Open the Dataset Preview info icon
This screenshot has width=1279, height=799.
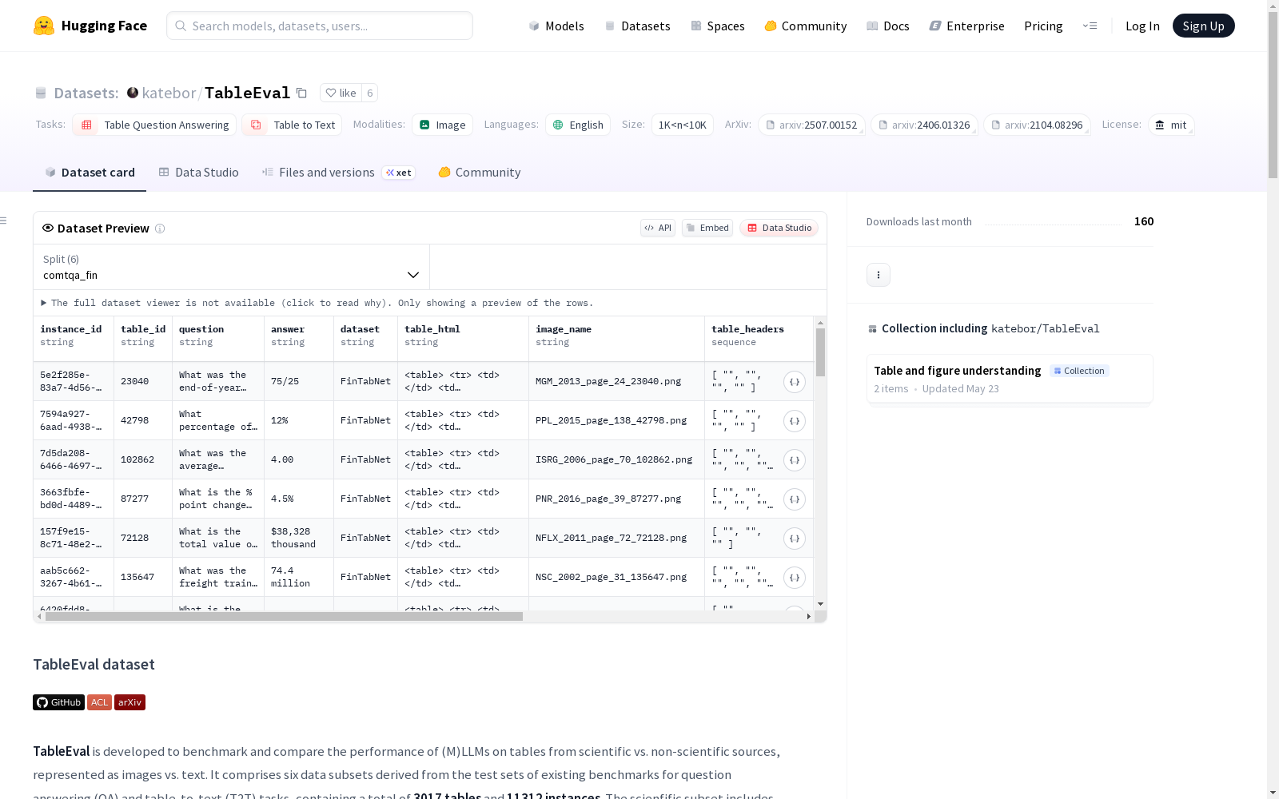pos(160,229)
